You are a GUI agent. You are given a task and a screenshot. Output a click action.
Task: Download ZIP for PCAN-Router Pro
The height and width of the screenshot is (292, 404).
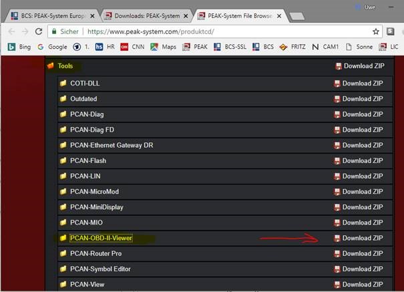(x=359, y=254)
